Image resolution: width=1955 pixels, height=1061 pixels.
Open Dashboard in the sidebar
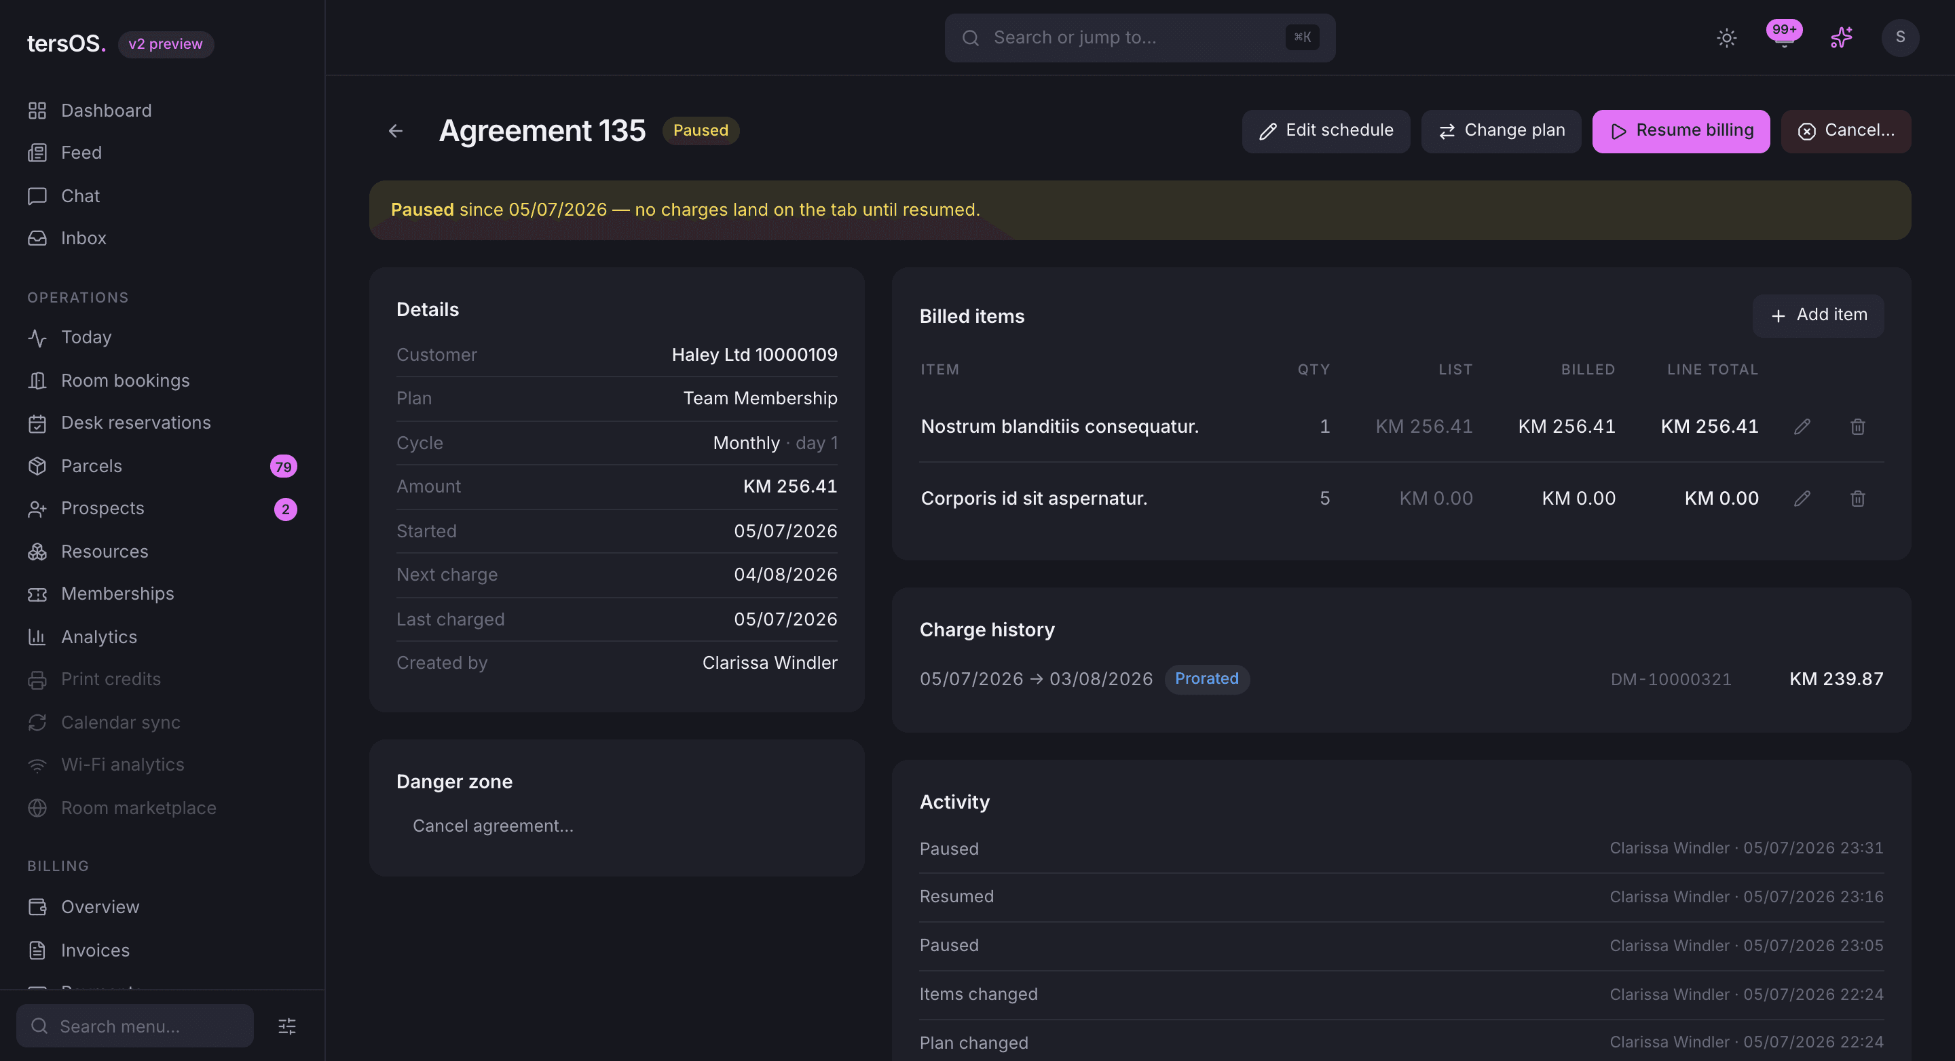[x=162, y=111]
